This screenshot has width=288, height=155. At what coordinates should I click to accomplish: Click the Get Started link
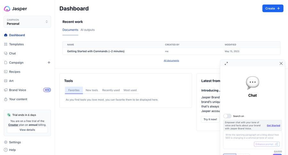[273, 126]
